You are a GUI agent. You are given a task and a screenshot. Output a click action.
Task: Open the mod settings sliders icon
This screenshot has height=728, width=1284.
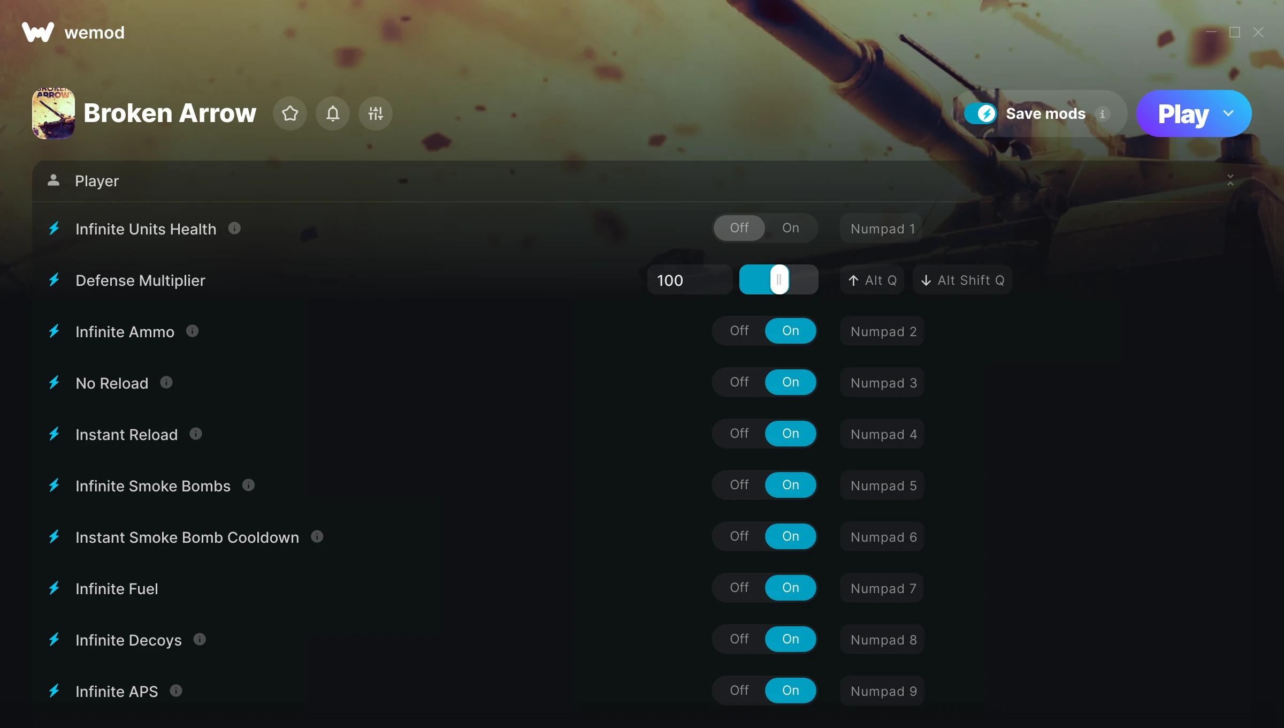pyautogui.click(x=376, y=113)
